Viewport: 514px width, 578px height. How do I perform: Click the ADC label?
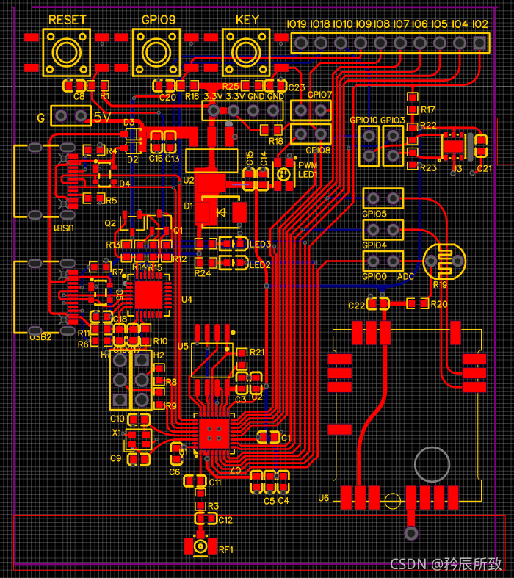[405, 276]
